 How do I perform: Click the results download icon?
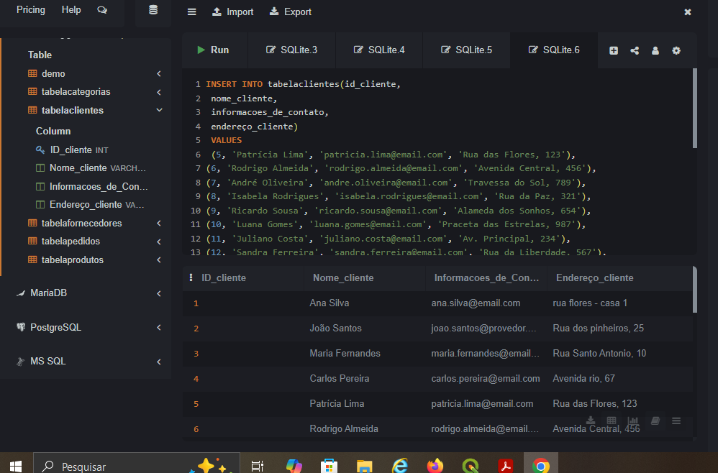[x=591, y=421]
